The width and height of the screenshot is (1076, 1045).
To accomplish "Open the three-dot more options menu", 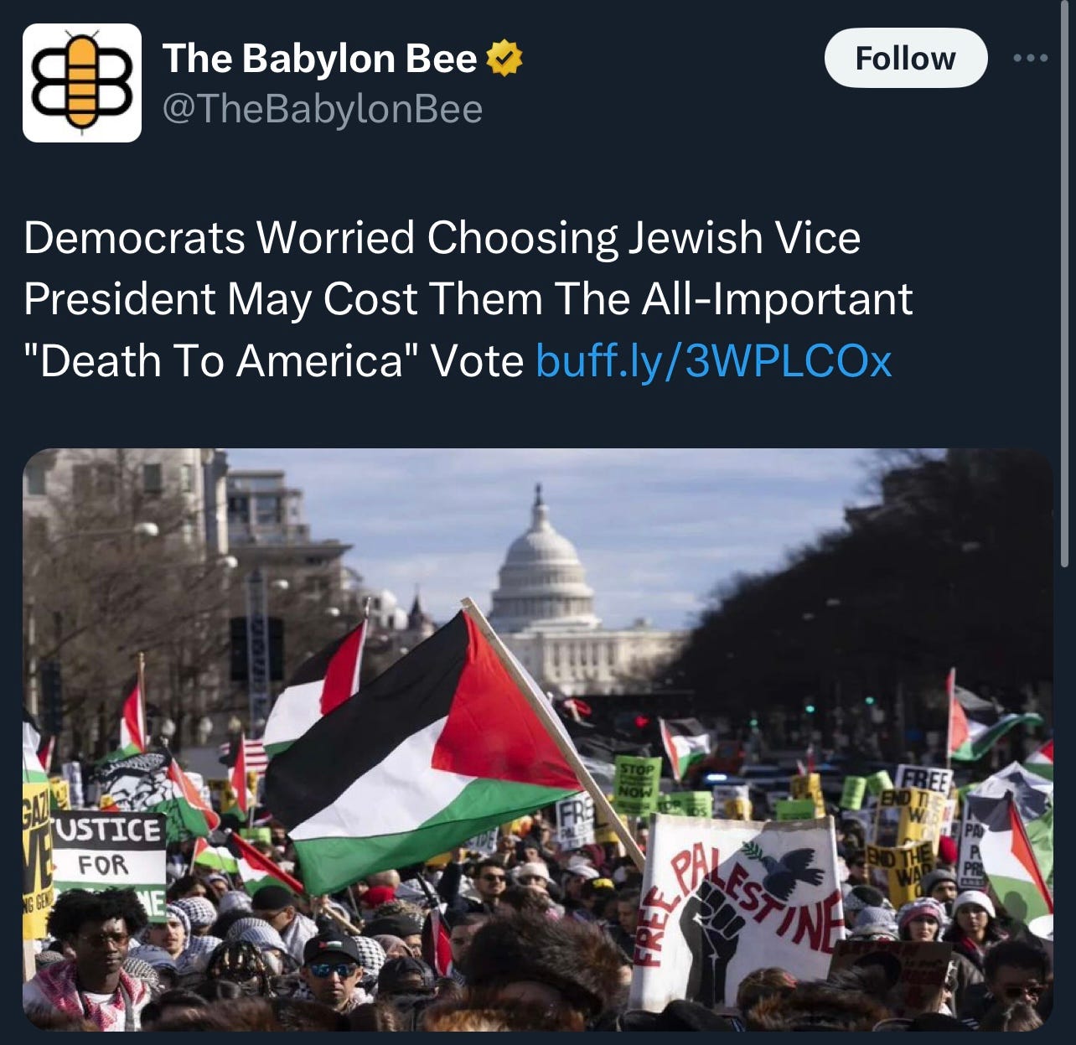I will click(1030, 58).
